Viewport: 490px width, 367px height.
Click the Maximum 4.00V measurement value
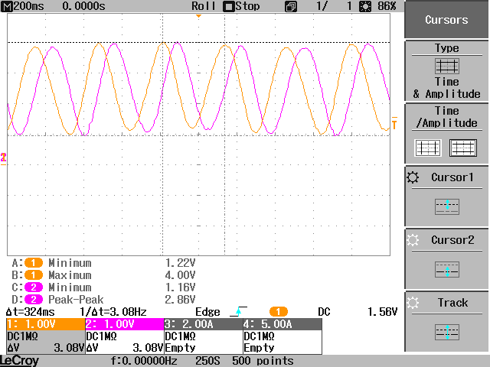pos(180,275)
